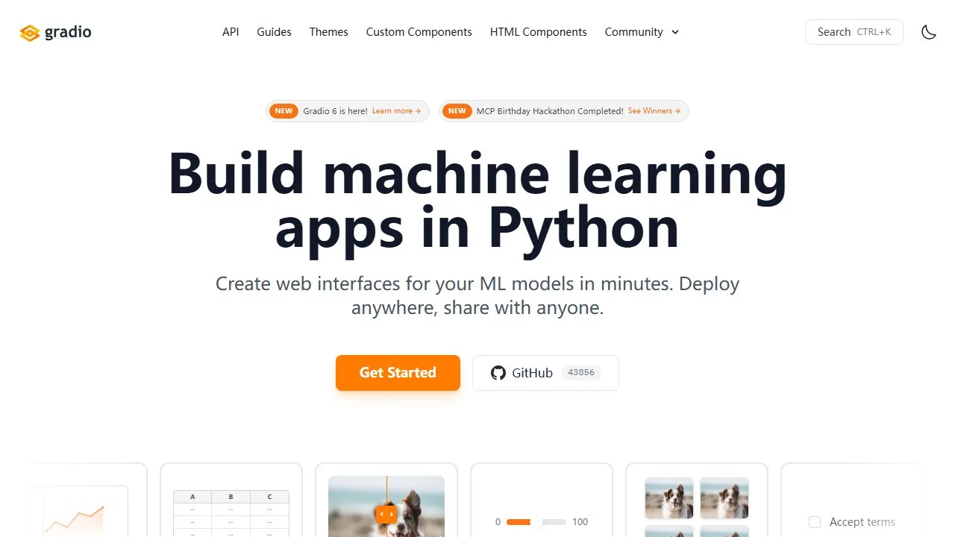Click the handle of the 0–100 slider

[536, 522]
